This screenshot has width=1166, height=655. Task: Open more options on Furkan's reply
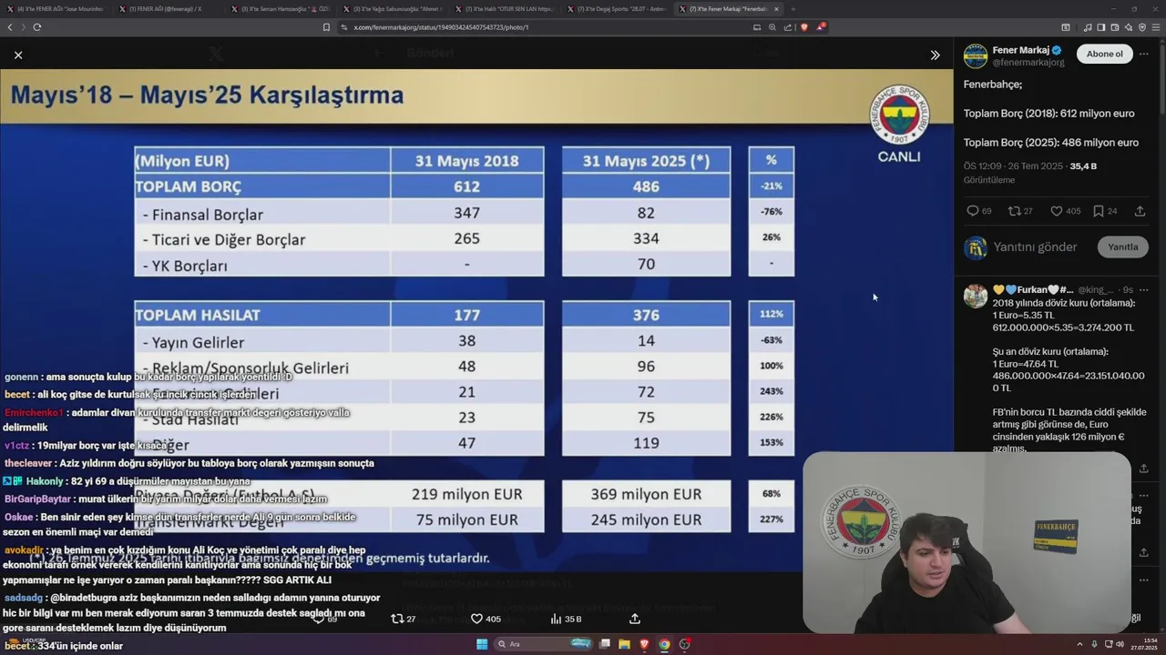(x=1144, y=289)
